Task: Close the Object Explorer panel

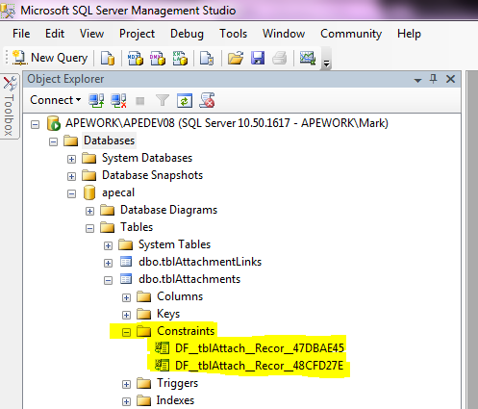Action: (x=451, y=79)
